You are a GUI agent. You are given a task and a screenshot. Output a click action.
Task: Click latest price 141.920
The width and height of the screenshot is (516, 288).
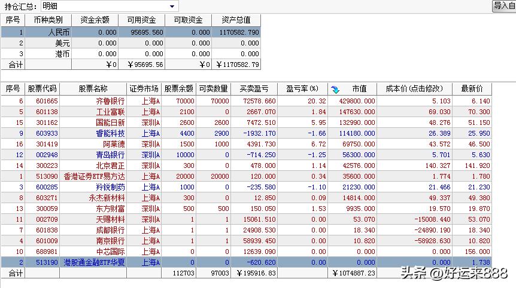point(478,166)
